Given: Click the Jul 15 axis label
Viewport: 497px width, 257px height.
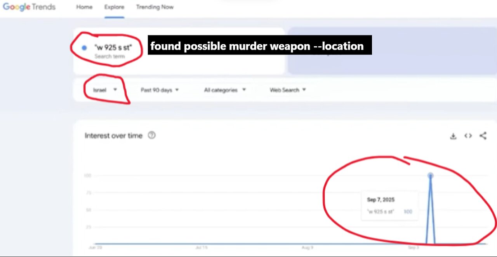Looking at the screenshot, I should 202,247.
